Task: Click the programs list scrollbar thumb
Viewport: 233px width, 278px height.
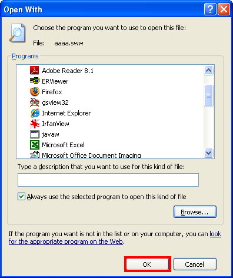Action: tap(208, 96)
